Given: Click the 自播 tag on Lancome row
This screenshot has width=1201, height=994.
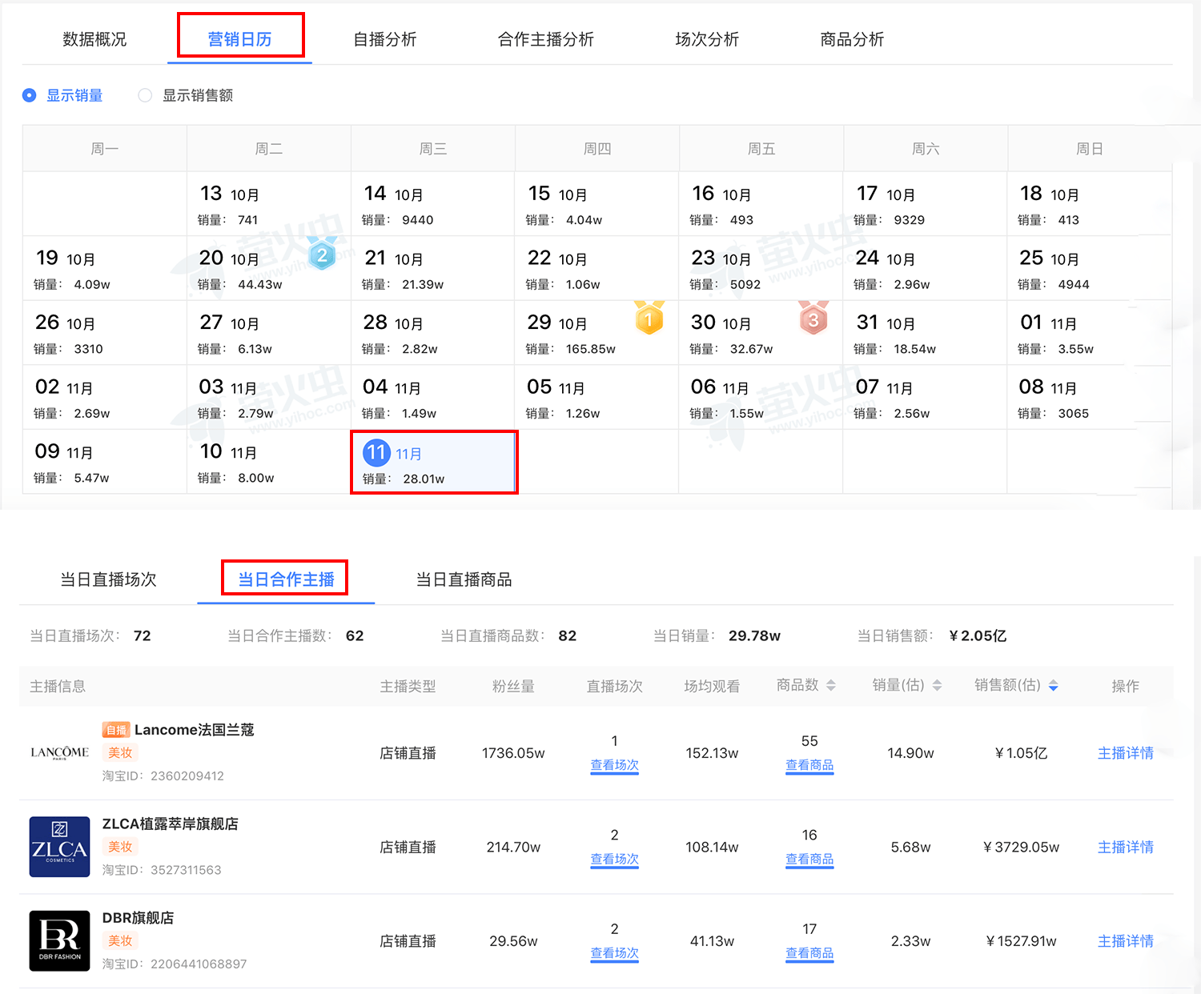Looking at the screenshot, I should pyautogui.click(x=116, y=730).
